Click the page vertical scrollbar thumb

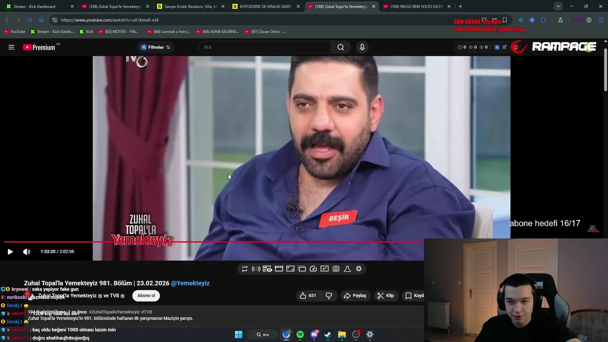click(x=605, y=70)
